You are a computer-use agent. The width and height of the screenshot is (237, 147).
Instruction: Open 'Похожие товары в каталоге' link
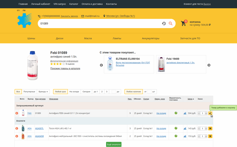pyautogui.click(x=65, y=69)
